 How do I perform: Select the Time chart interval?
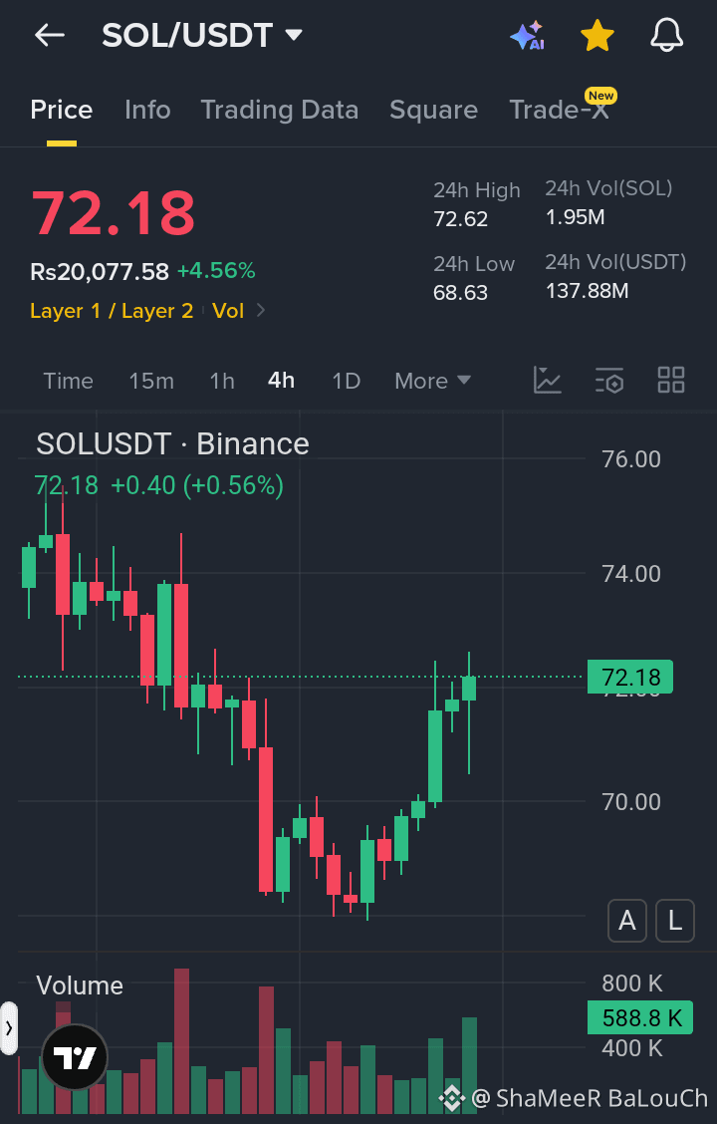coord(68,381)
